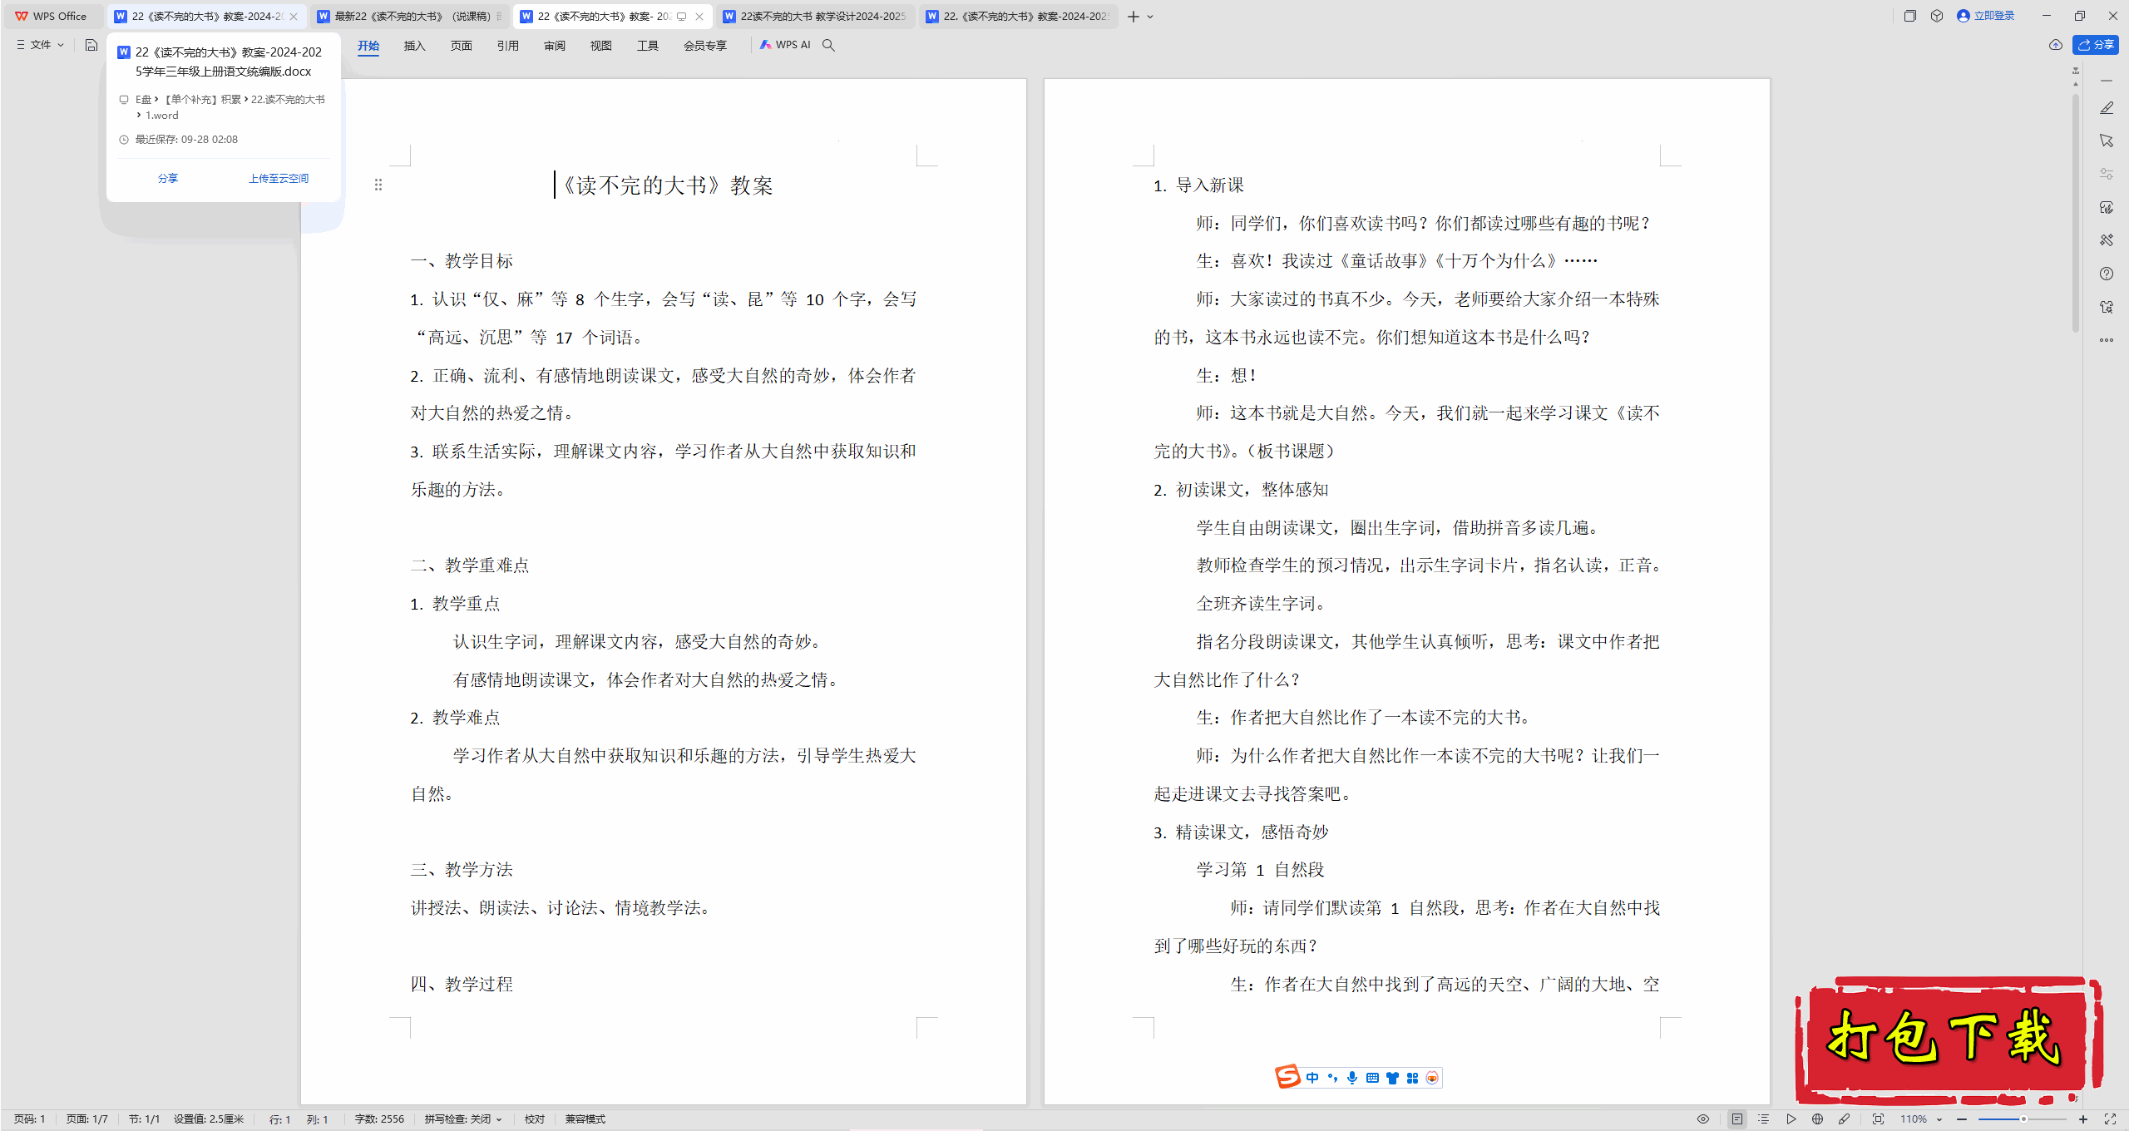Image resolution: width=2129 pixels, height=1131 pixels.
Task: Open 拼写检查: 关闭 dropdown
Action: [463, 1119]
